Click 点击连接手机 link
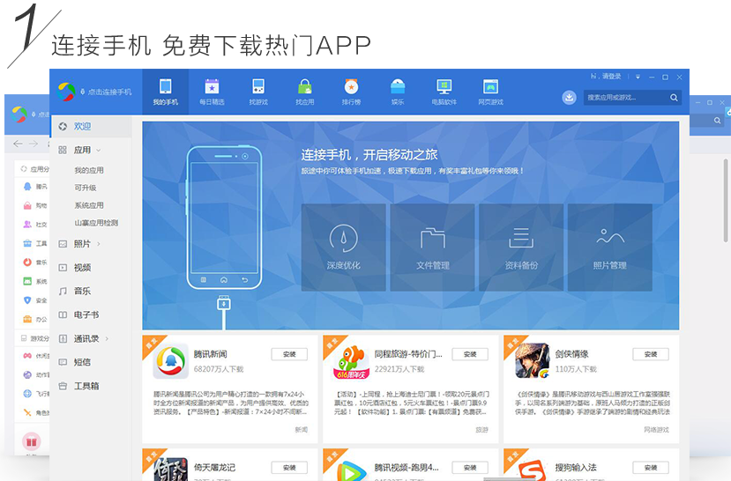 [x=109, y=92]
